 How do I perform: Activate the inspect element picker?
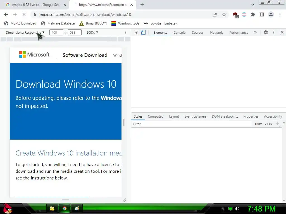click(136, 32)
